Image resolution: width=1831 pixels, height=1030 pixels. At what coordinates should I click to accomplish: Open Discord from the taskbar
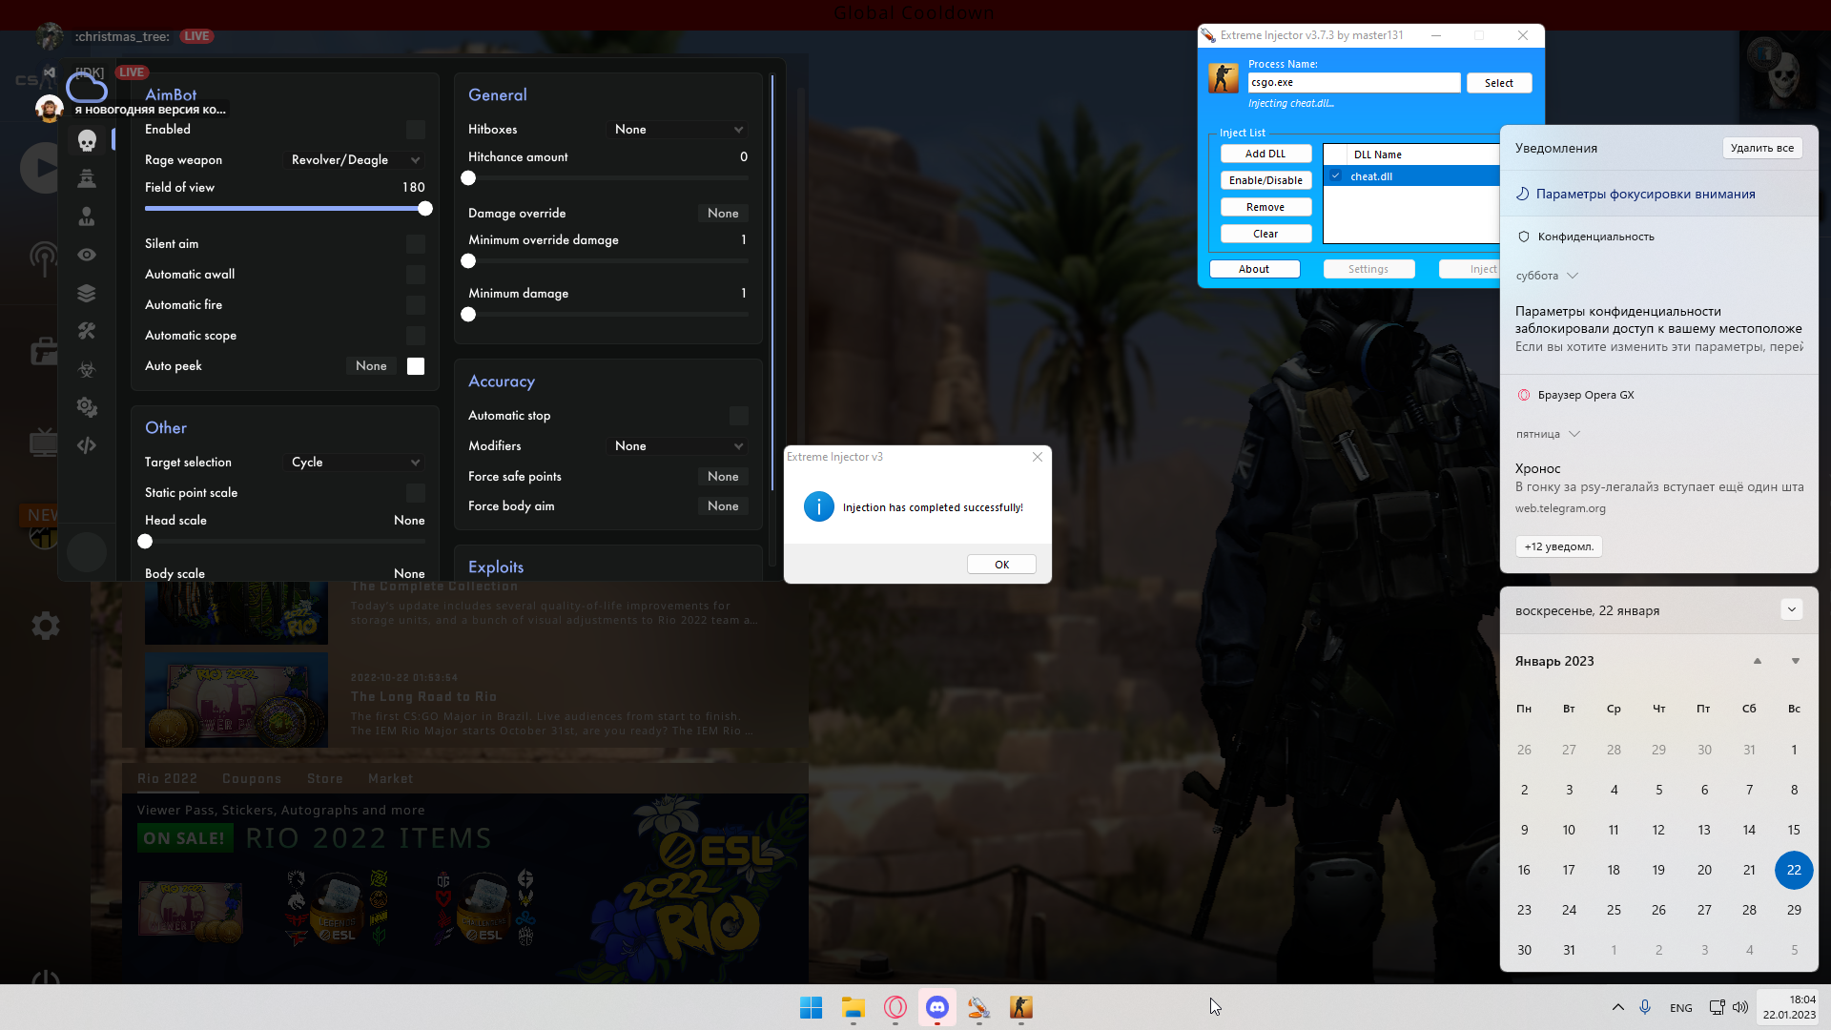[936, 1007]
